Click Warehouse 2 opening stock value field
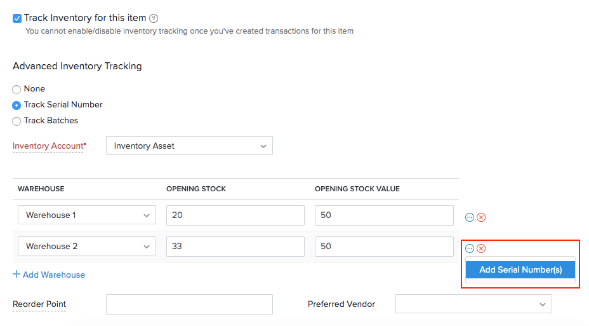Screen dimensions: 589x326 click(384, 246)
